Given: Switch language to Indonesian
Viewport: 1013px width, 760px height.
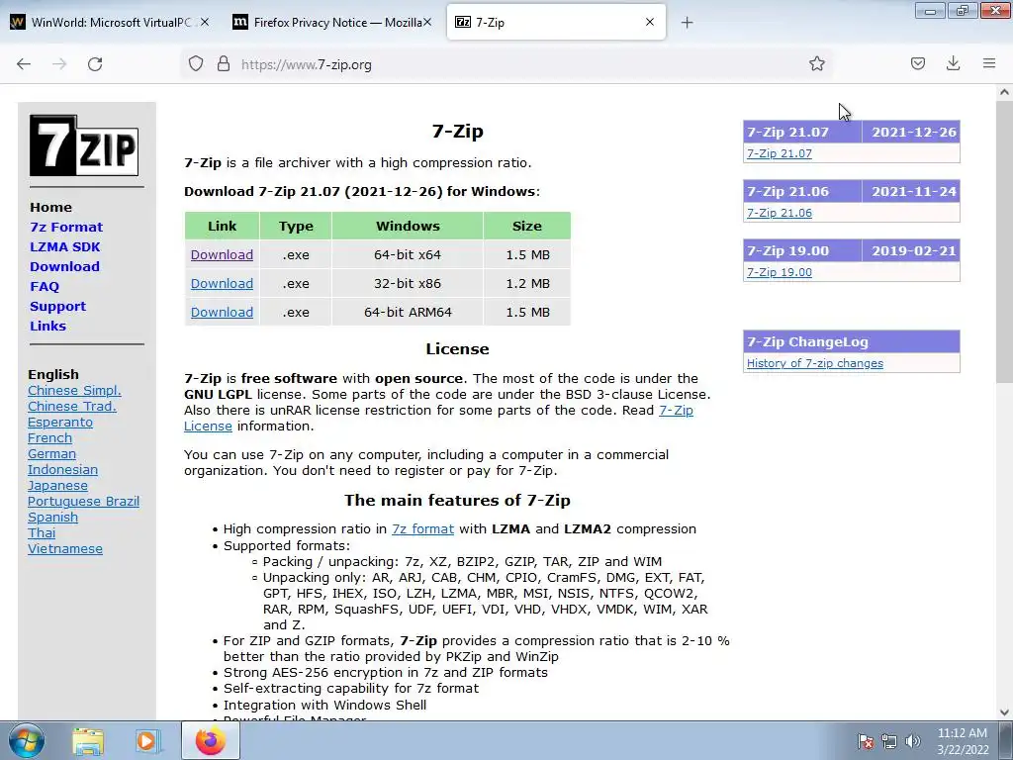Looking at the screenshot, I should tap(62, 470).
